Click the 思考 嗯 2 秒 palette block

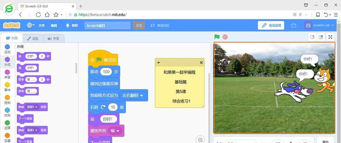(x=34, y=79)
